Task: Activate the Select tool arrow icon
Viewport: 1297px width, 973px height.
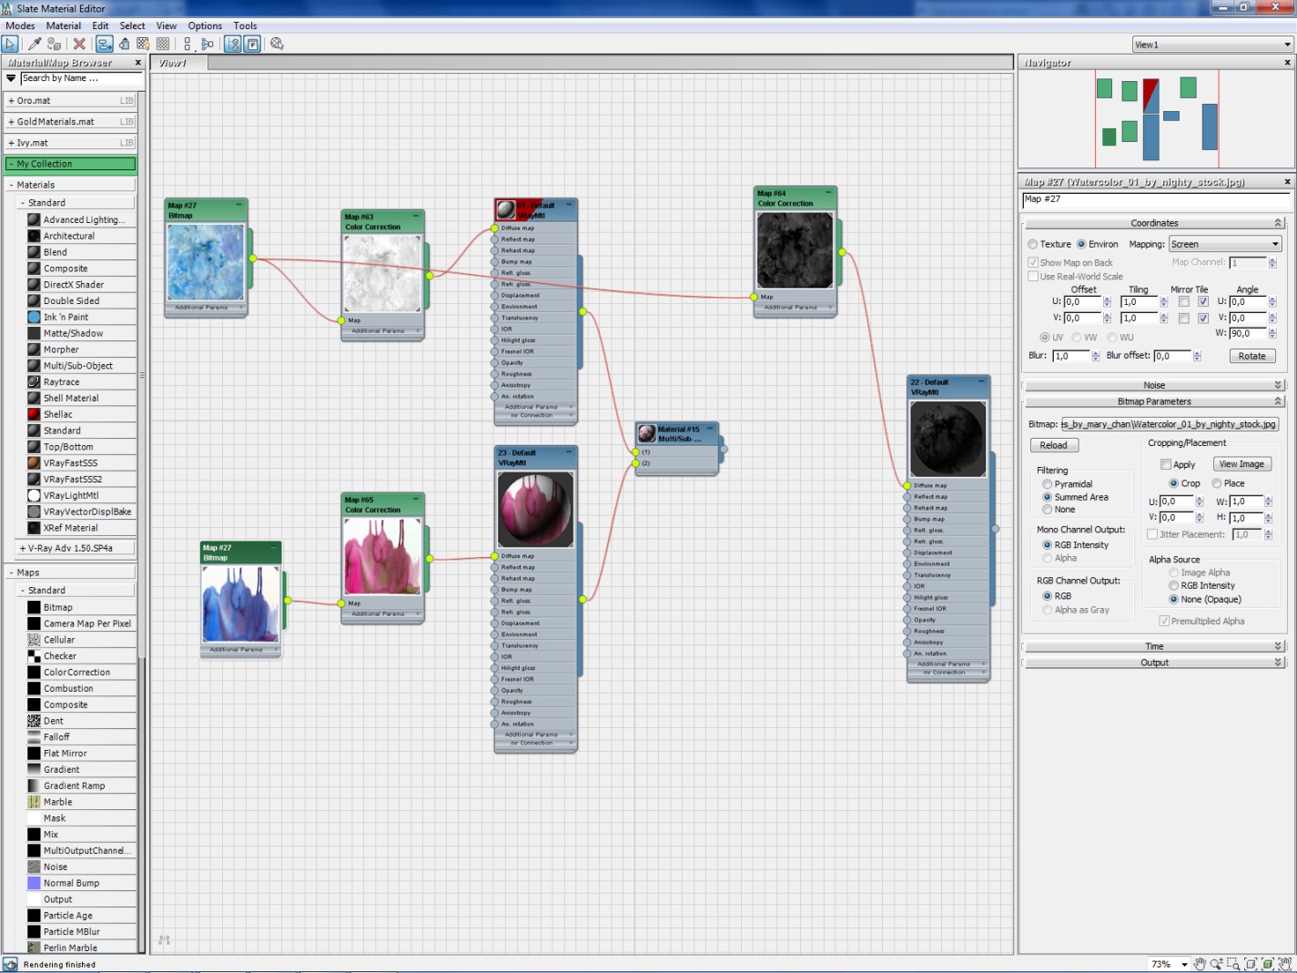Action: [11, 44]
